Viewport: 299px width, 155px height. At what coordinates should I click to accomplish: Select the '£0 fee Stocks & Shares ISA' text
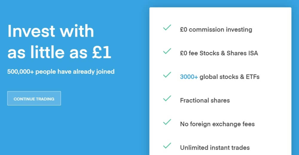219,53
